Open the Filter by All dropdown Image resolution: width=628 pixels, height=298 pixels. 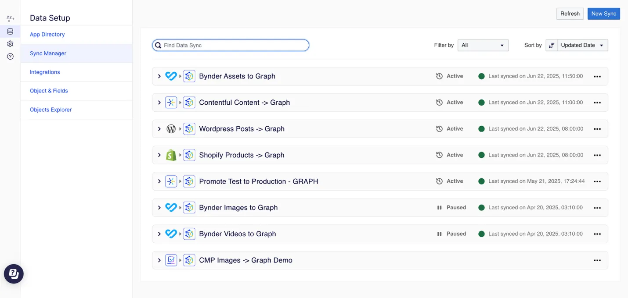pos(483,45)
